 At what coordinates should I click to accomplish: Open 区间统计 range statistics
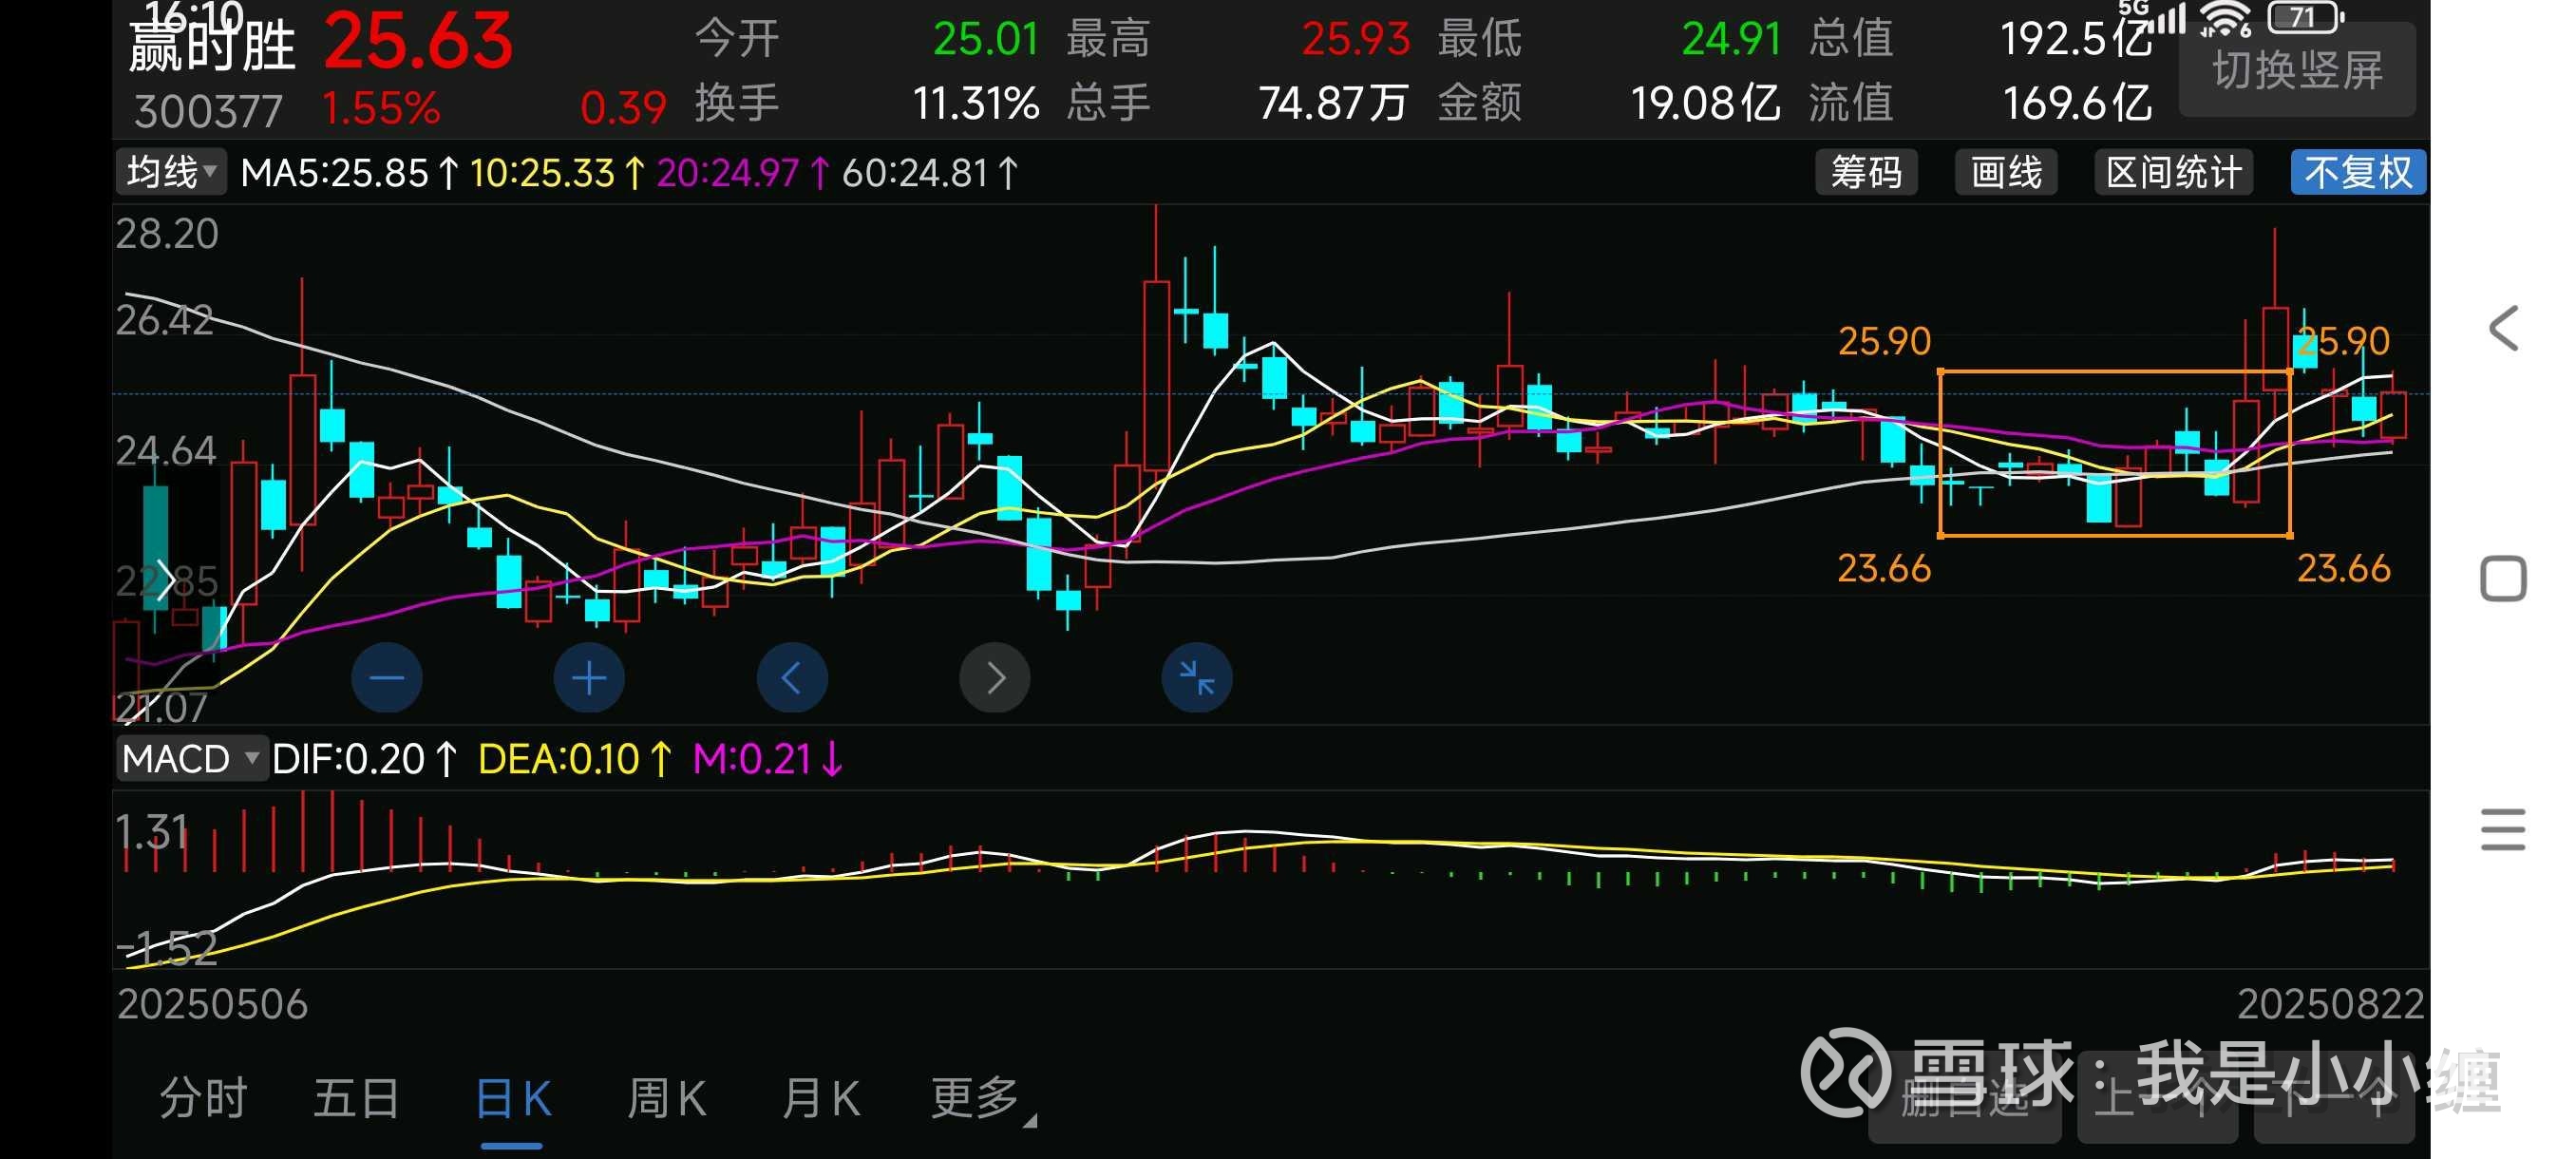pyautogui.click(x=2173, y=172)
